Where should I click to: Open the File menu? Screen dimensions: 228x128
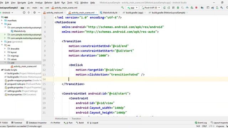1,2
